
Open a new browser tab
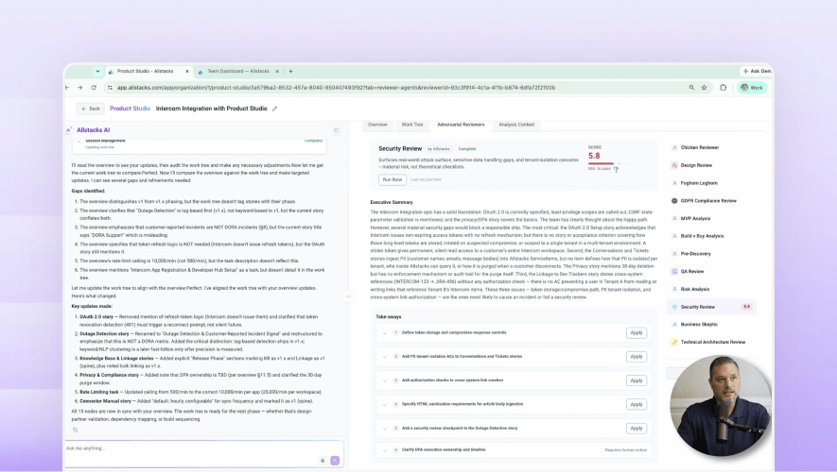click(x=291, y=71)
